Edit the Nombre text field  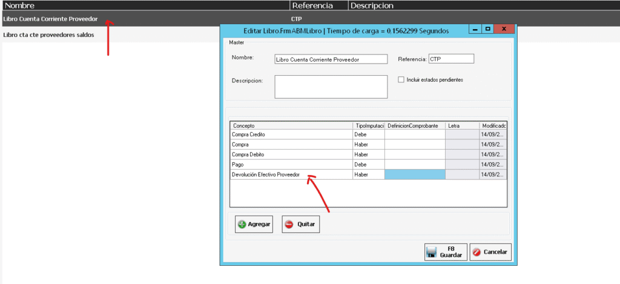[x=330, y=59]
